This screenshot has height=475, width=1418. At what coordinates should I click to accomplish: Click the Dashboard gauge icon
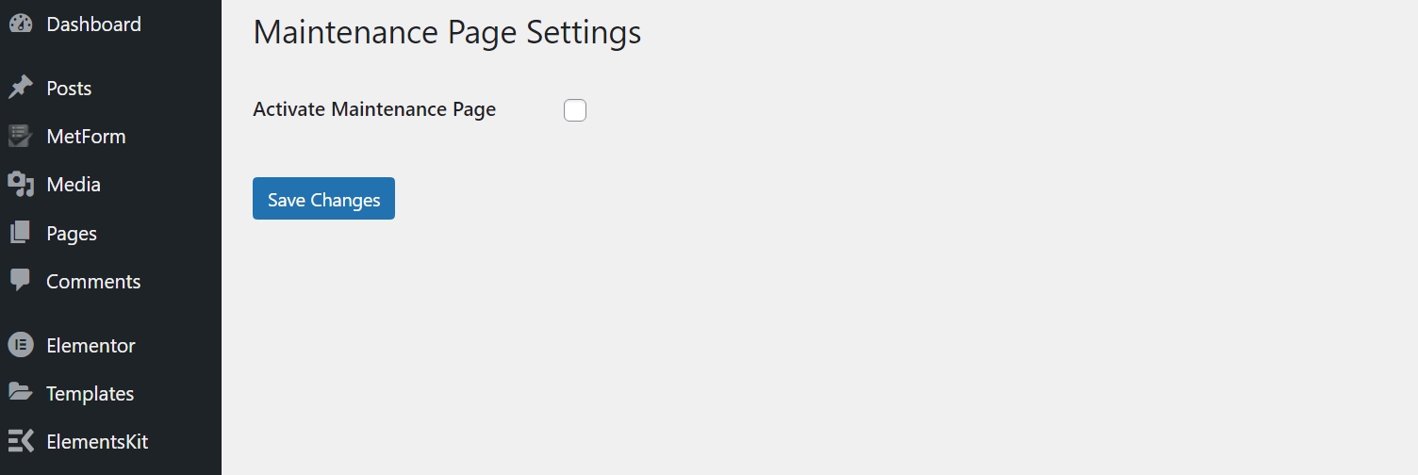coord(20,25)
